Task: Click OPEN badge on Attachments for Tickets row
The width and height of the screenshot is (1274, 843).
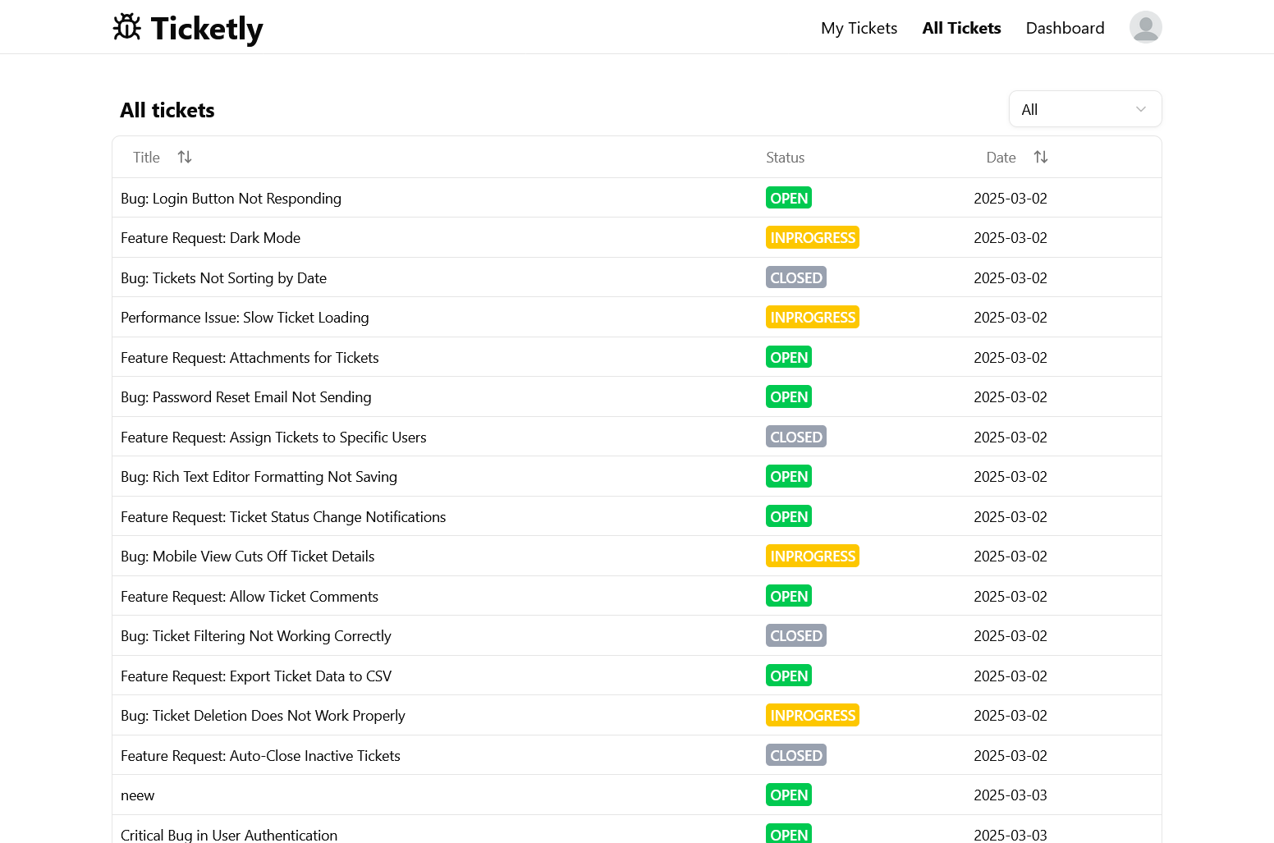Action: (789, 357)
